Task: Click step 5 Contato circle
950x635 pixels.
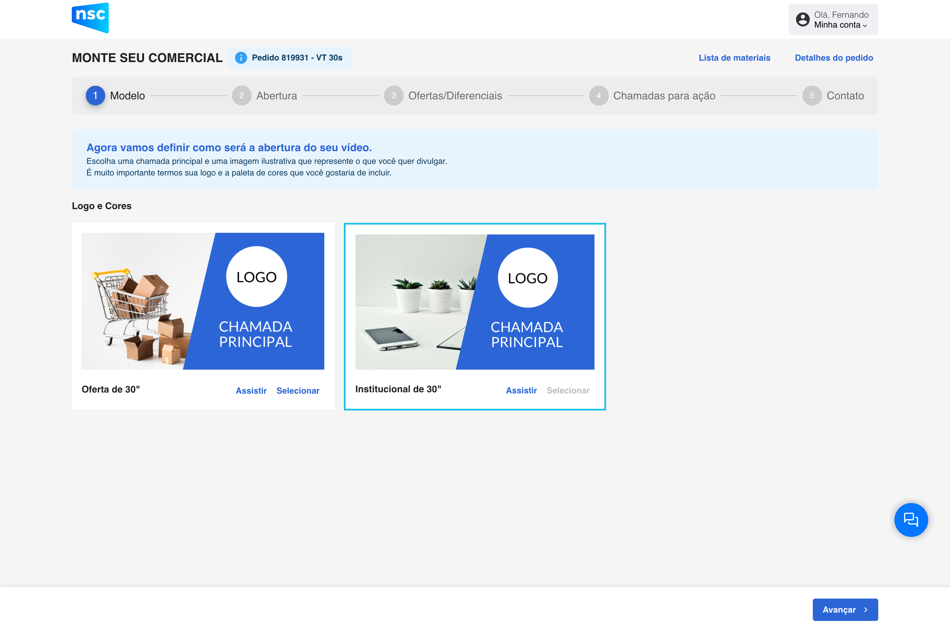Action: point(812,95)
